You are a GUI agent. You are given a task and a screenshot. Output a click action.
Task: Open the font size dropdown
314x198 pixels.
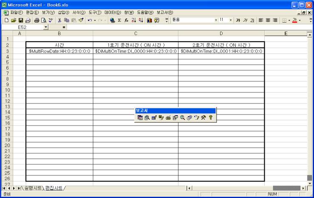click(231, 20)
